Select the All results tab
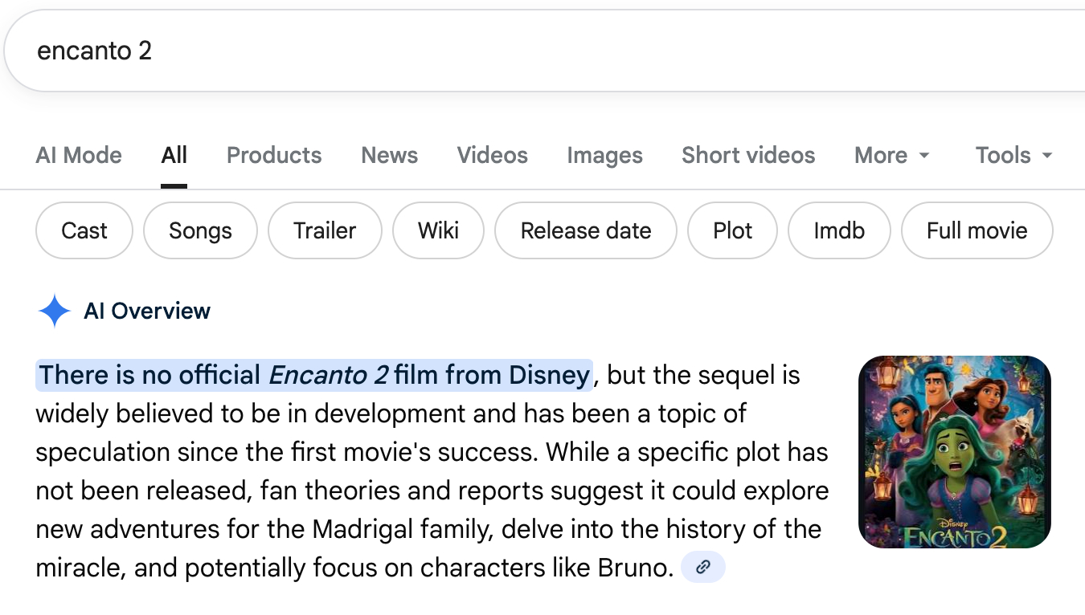Screen dimensions: 1085x615 pos(174,155)
